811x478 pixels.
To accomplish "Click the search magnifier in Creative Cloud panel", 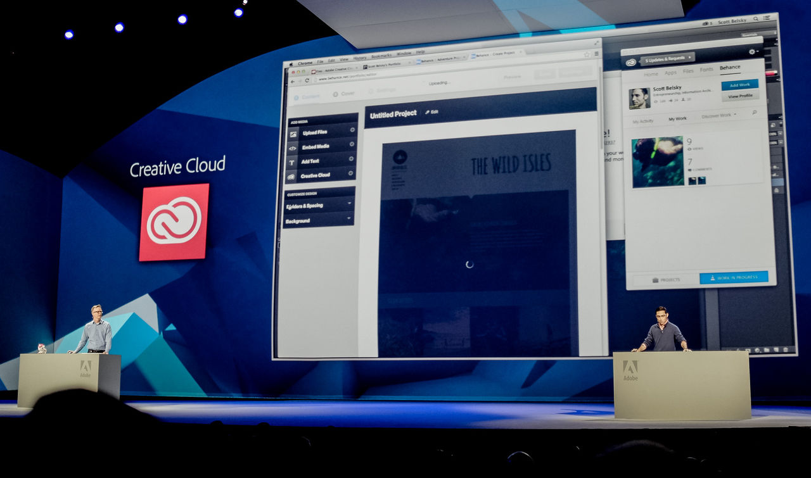I will point(754,112).
